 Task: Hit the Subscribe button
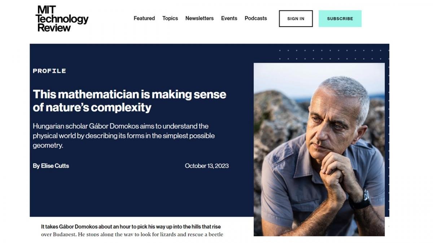340,19
